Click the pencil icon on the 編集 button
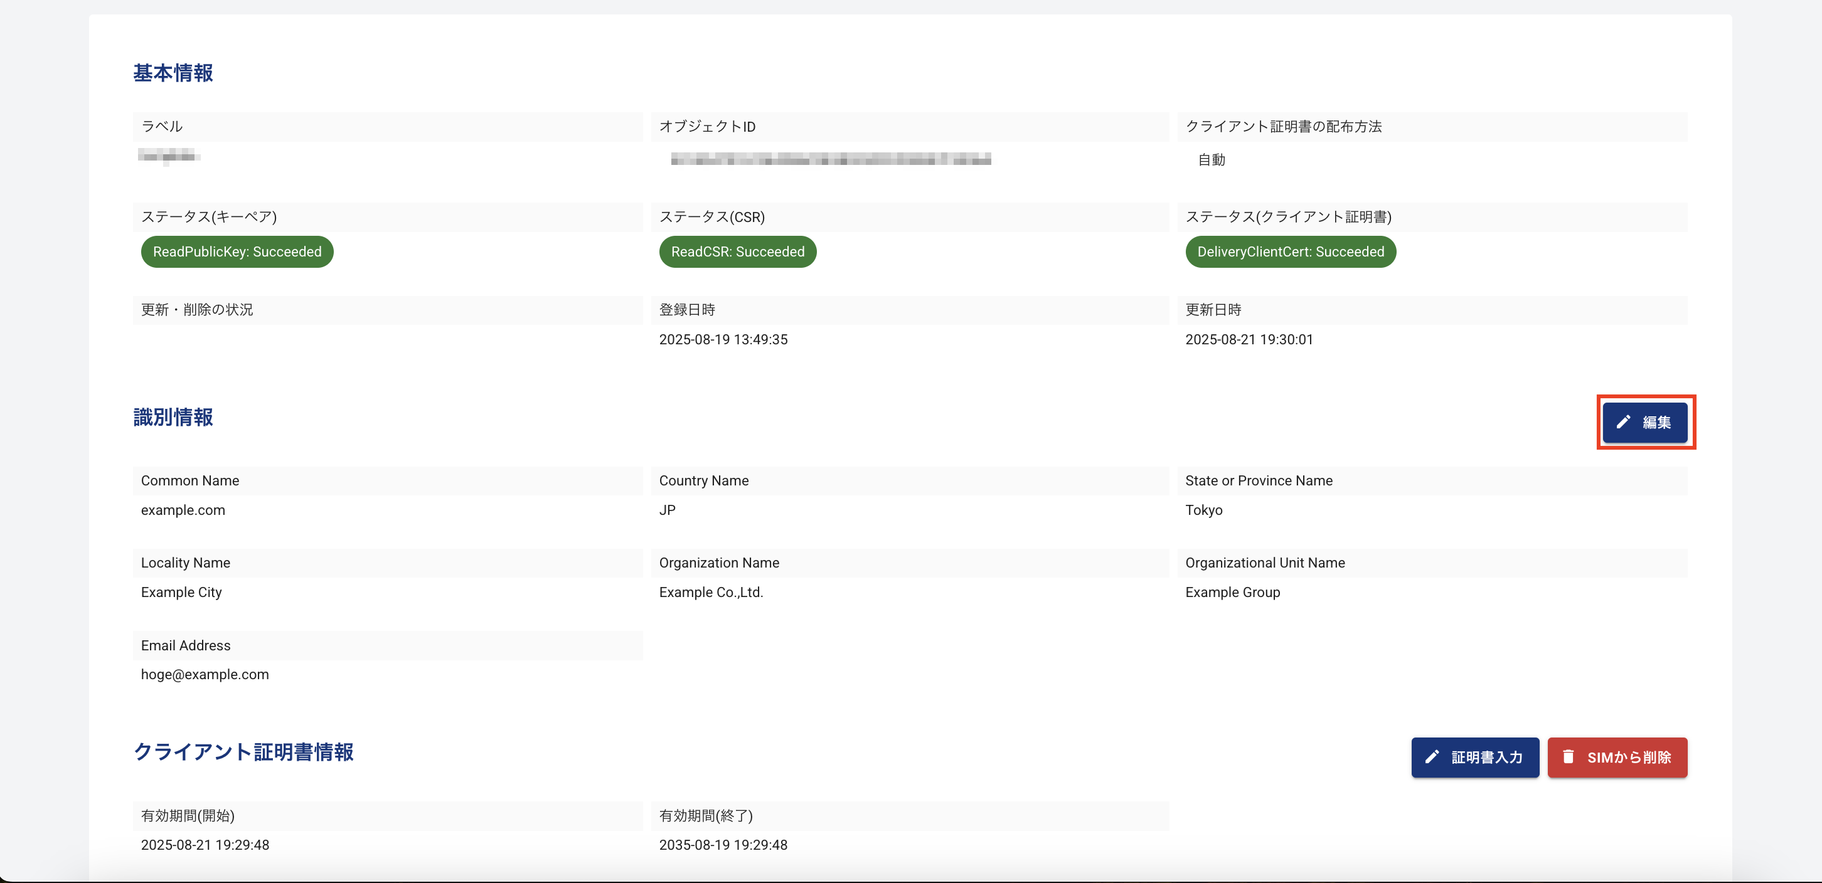1822x883 pixels. (x=1624, y=422)
